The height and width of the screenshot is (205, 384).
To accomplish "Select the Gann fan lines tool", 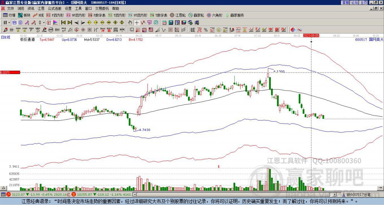I will [138, 30].
